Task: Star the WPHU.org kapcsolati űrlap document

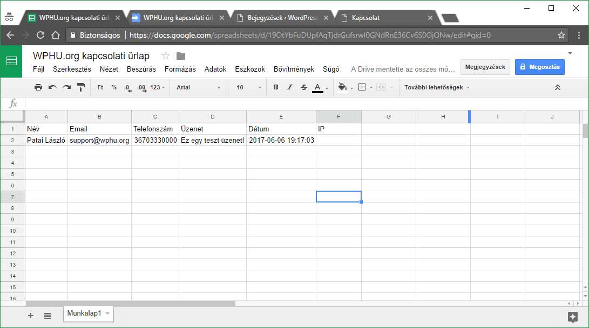Action: coord(166,56)
